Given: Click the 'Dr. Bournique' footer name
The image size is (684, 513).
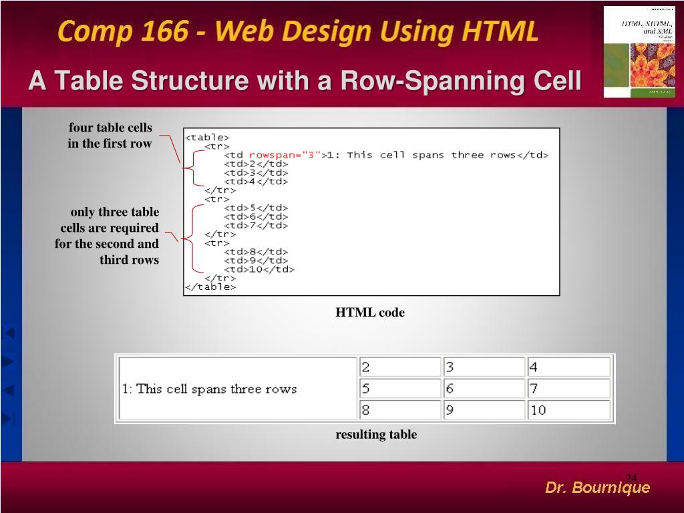Looking at the screenshot, I should click(x=597, y=488).
